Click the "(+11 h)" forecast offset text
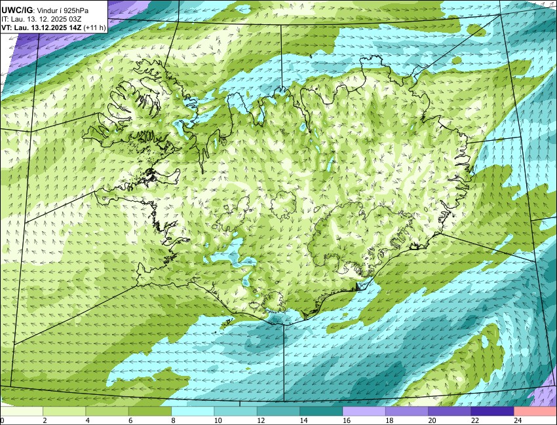 click(x=94, y=28)
